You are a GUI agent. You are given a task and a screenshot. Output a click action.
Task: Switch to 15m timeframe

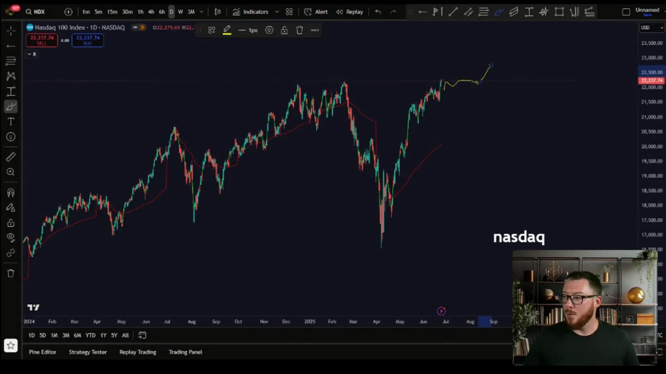(x=112, y=12)
